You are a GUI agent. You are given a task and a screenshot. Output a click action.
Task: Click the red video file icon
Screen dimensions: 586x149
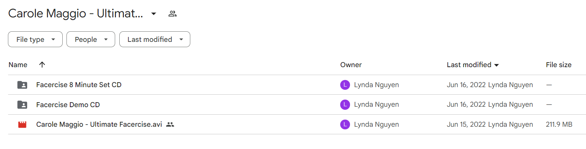(22, 124)
